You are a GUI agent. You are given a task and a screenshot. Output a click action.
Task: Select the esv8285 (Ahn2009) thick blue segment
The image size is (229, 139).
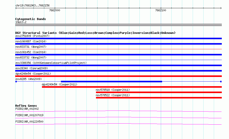click(111, 82)
